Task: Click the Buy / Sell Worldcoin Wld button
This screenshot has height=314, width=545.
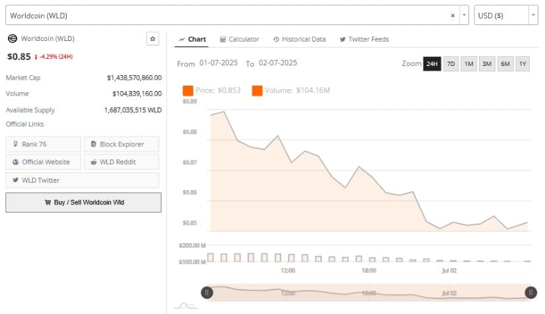Action: click(83, 203)
